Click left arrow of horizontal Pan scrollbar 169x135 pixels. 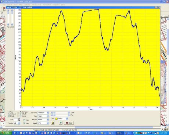(52, 115)
